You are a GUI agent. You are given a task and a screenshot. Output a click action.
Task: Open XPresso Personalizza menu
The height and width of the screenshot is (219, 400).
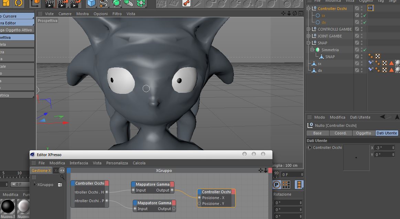pyautogui.click(x=117, y=163)
